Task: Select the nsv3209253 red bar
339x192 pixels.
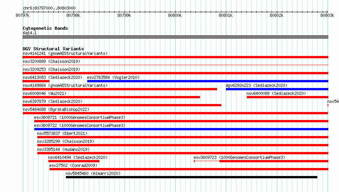Action: click(x=175, y=73)
